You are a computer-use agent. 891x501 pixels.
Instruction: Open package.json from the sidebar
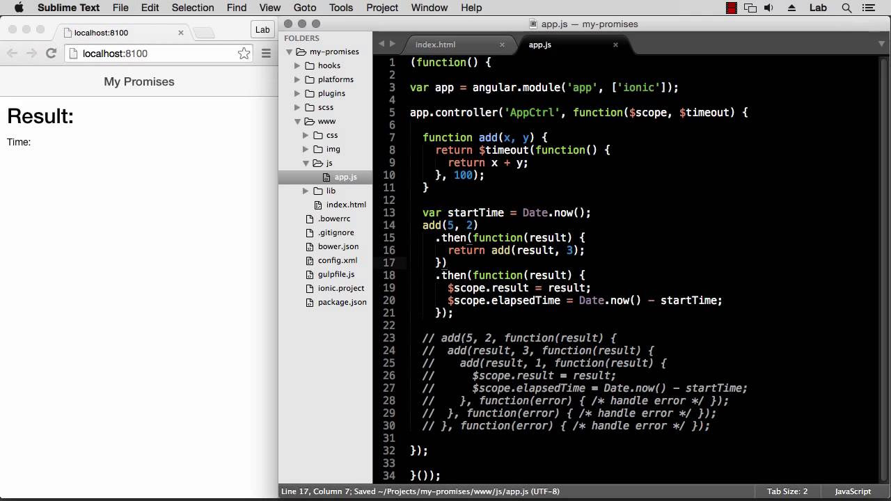tap(342, 302)
